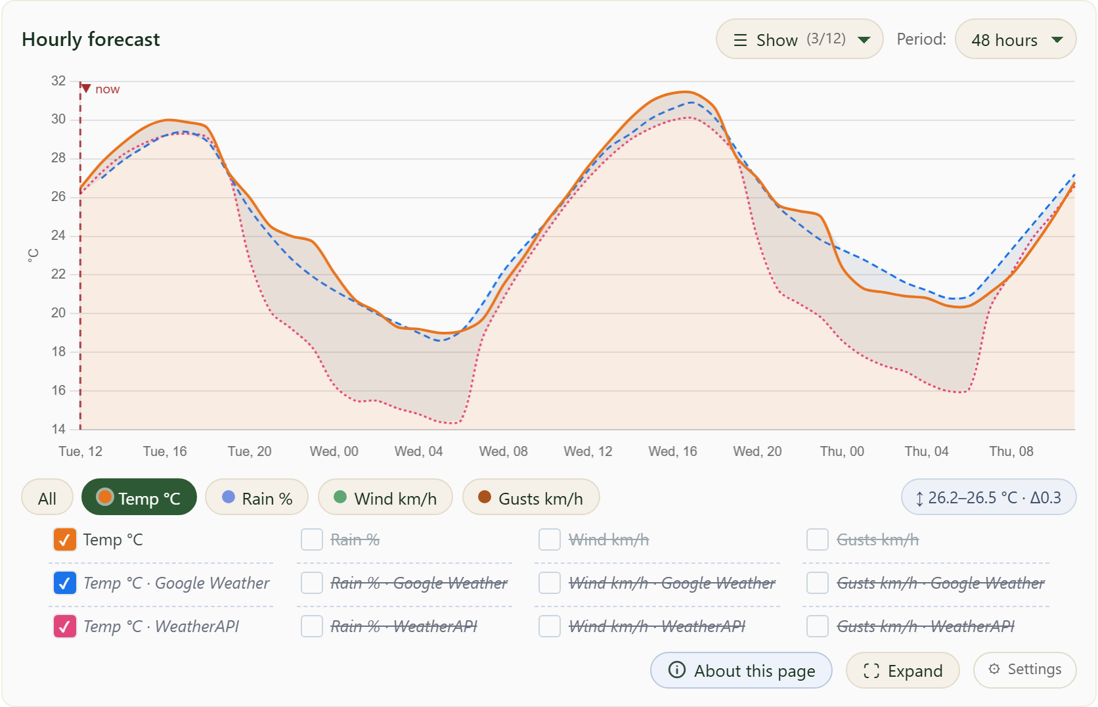
Task: Click the up-down arrow icon in range badge
Action: (919, 499)
